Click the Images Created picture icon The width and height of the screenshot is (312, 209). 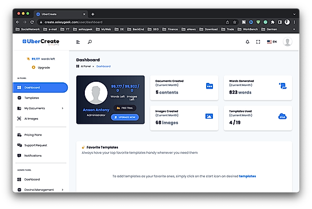point(209,116)
